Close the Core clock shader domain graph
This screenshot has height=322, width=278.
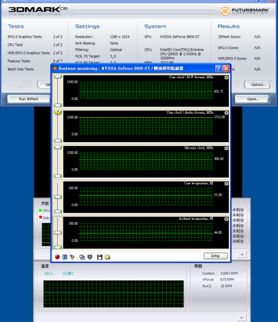pos(226,113)
